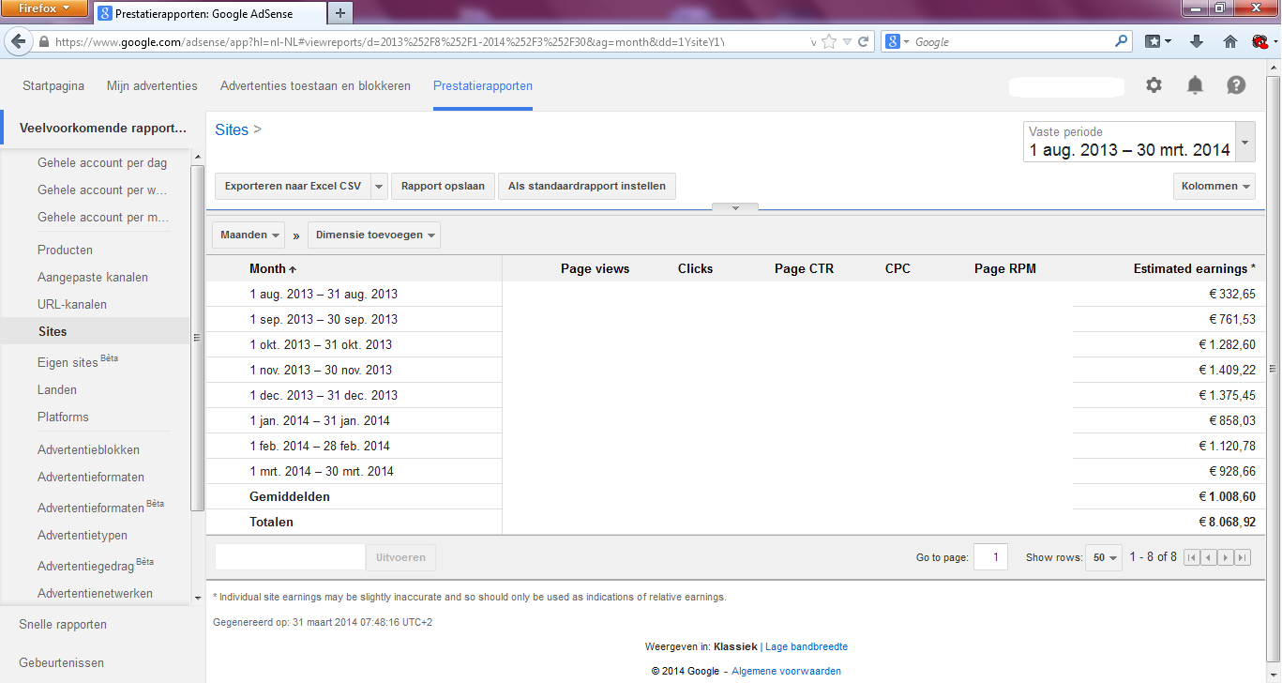Click the Go to page input field
Screen dimensions: 1282x683
point(990,557)
